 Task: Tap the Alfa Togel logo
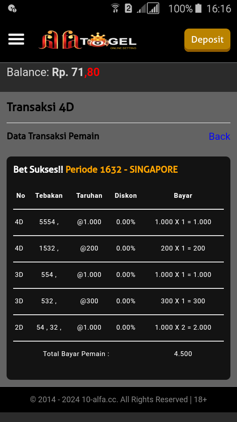pos(88,40)
